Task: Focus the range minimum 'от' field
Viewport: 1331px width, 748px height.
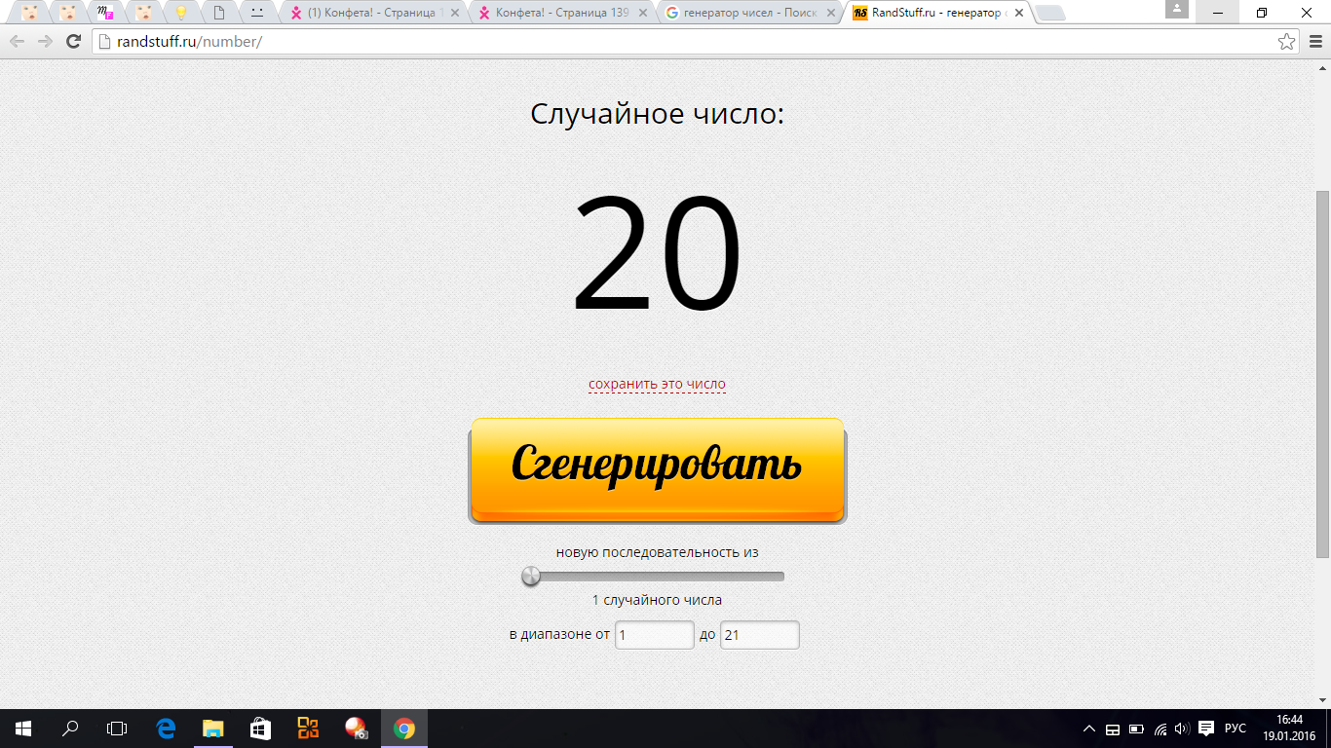Action: [654, 635]
